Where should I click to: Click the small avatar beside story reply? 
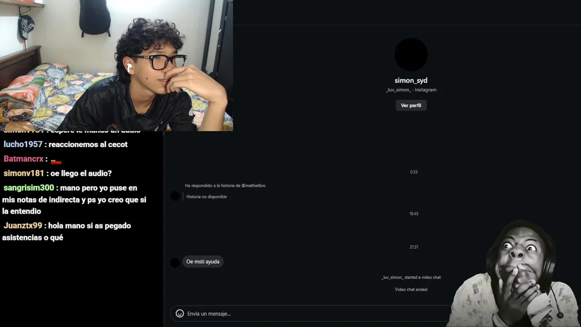[x=175, y=196]
